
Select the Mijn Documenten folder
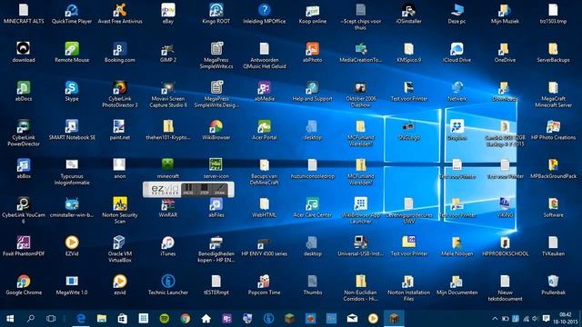[457, 284]
